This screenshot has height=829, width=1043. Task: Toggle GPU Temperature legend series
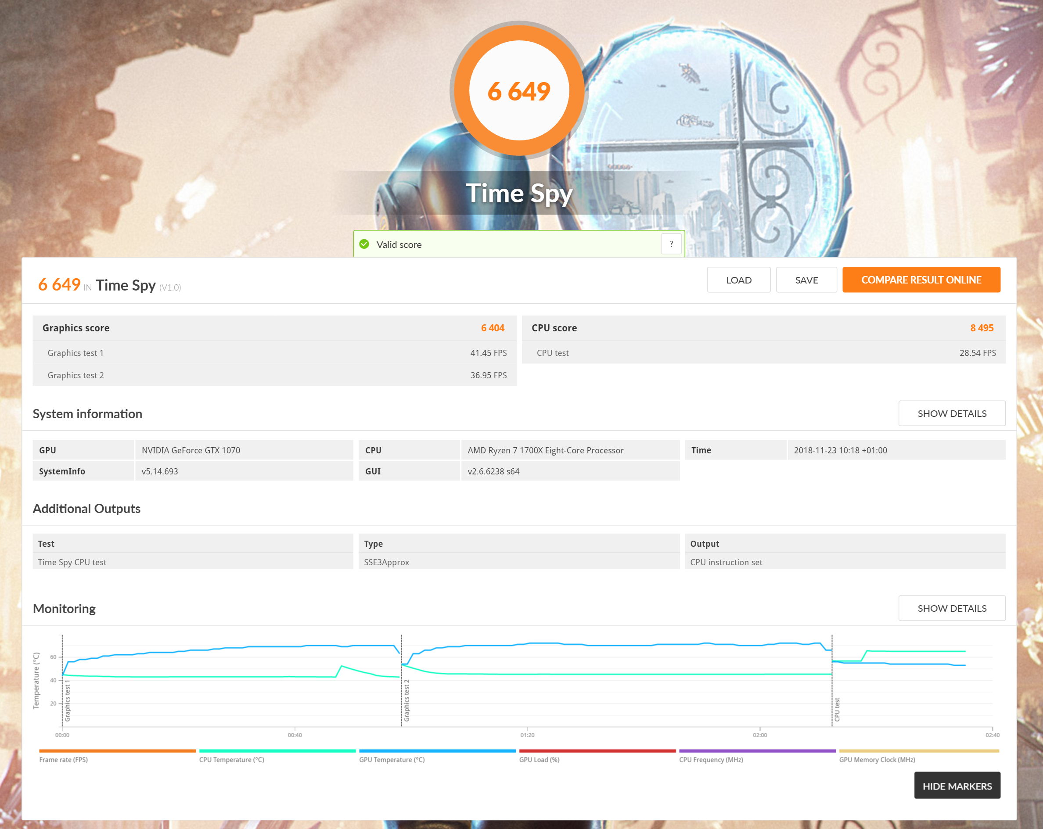tap(392, 759)
